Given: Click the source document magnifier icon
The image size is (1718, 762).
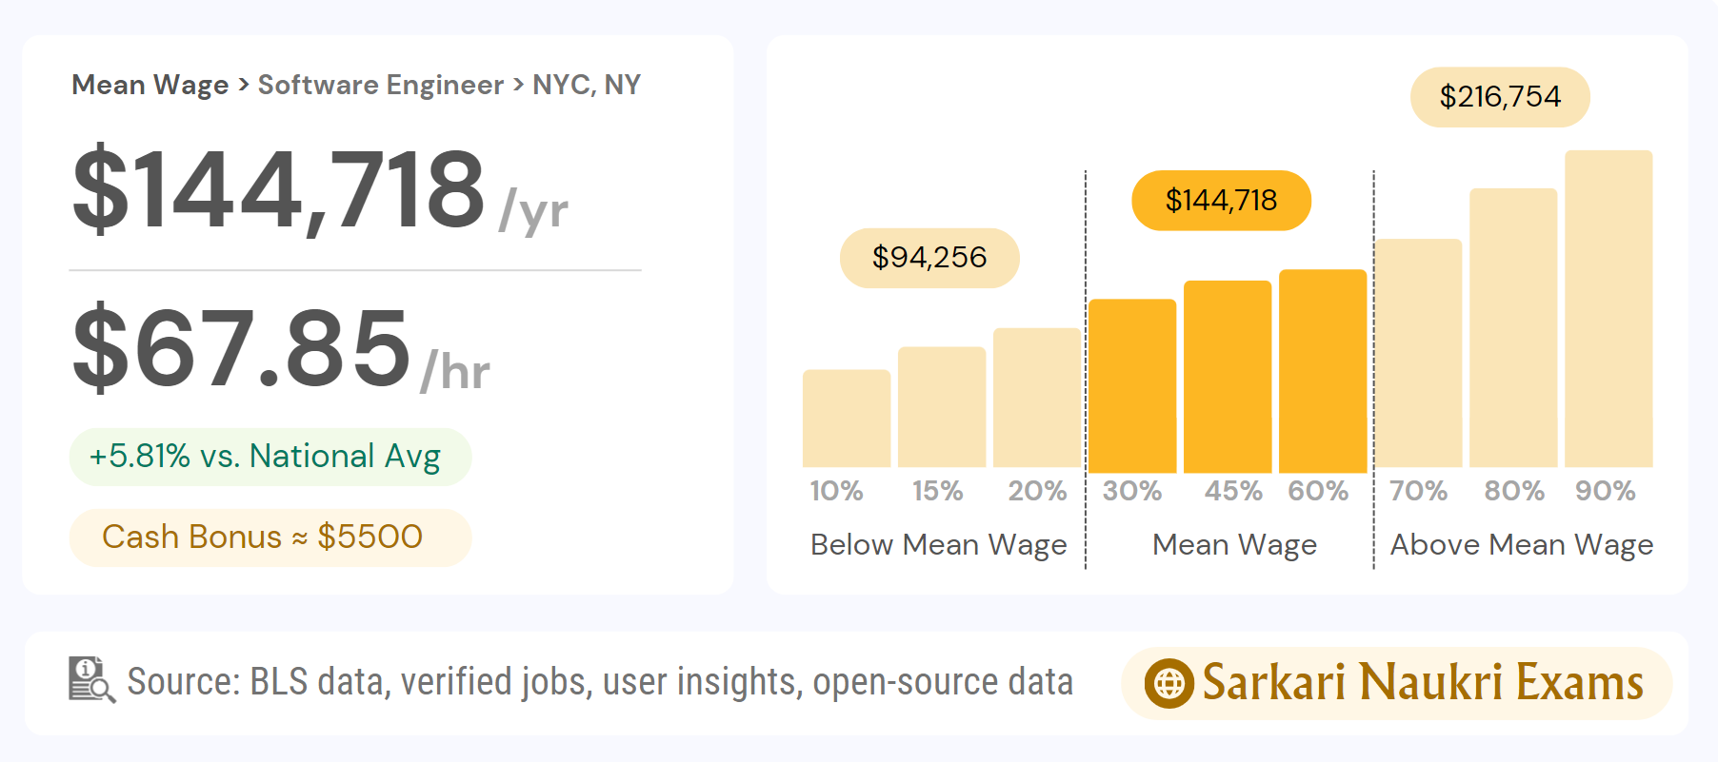Looking at the screenshot, I should click(91, 680).
